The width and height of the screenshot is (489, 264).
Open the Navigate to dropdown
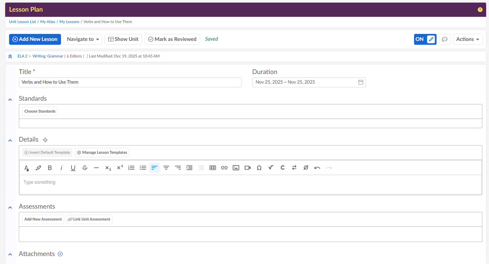[83, 39]
